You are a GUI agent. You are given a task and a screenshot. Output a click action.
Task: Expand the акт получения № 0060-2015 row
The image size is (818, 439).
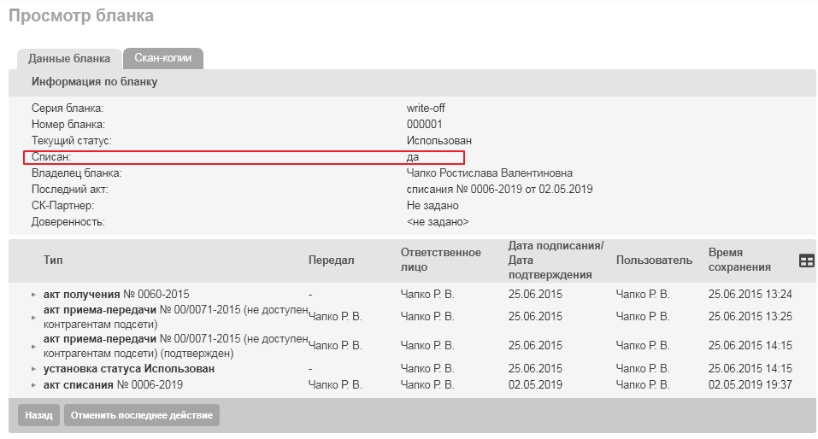34,295
